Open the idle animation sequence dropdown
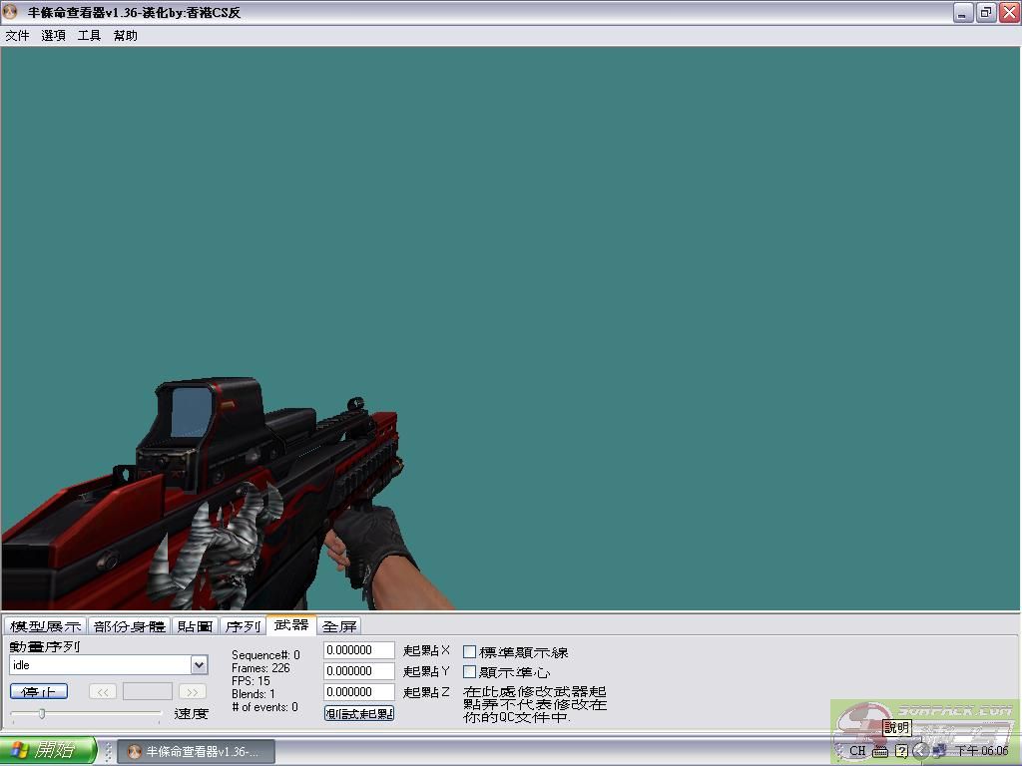This screenshot has width=1022, height=766. [199, 664]
